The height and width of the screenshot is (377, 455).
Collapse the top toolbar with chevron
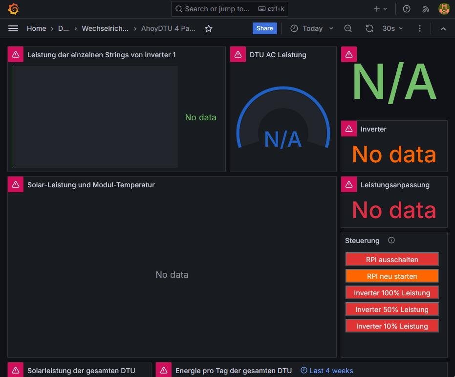coord(443,28)
